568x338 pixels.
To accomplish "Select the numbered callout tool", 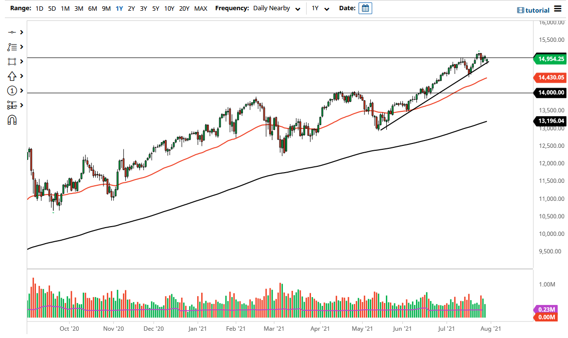I will coord(12,90).
